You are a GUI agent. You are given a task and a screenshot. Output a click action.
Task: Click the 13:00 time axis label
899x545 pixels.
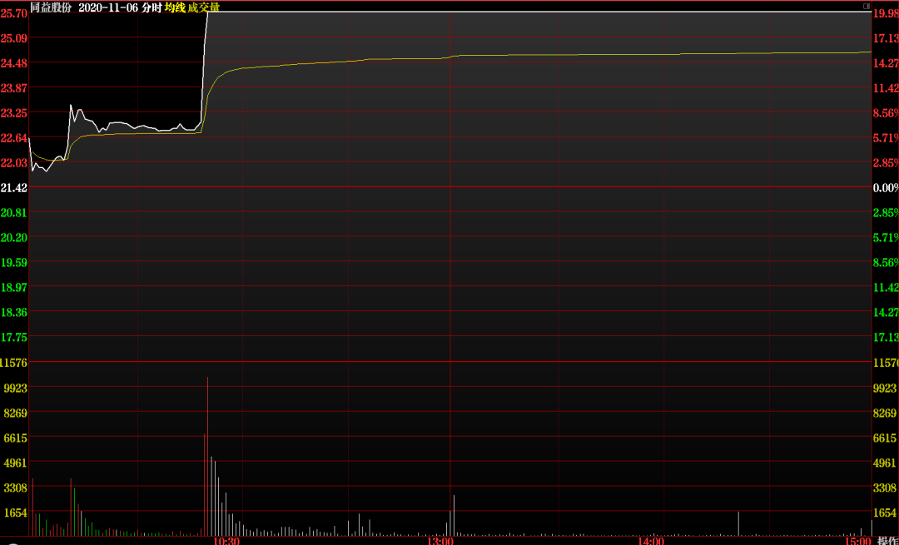click(440, 541)
